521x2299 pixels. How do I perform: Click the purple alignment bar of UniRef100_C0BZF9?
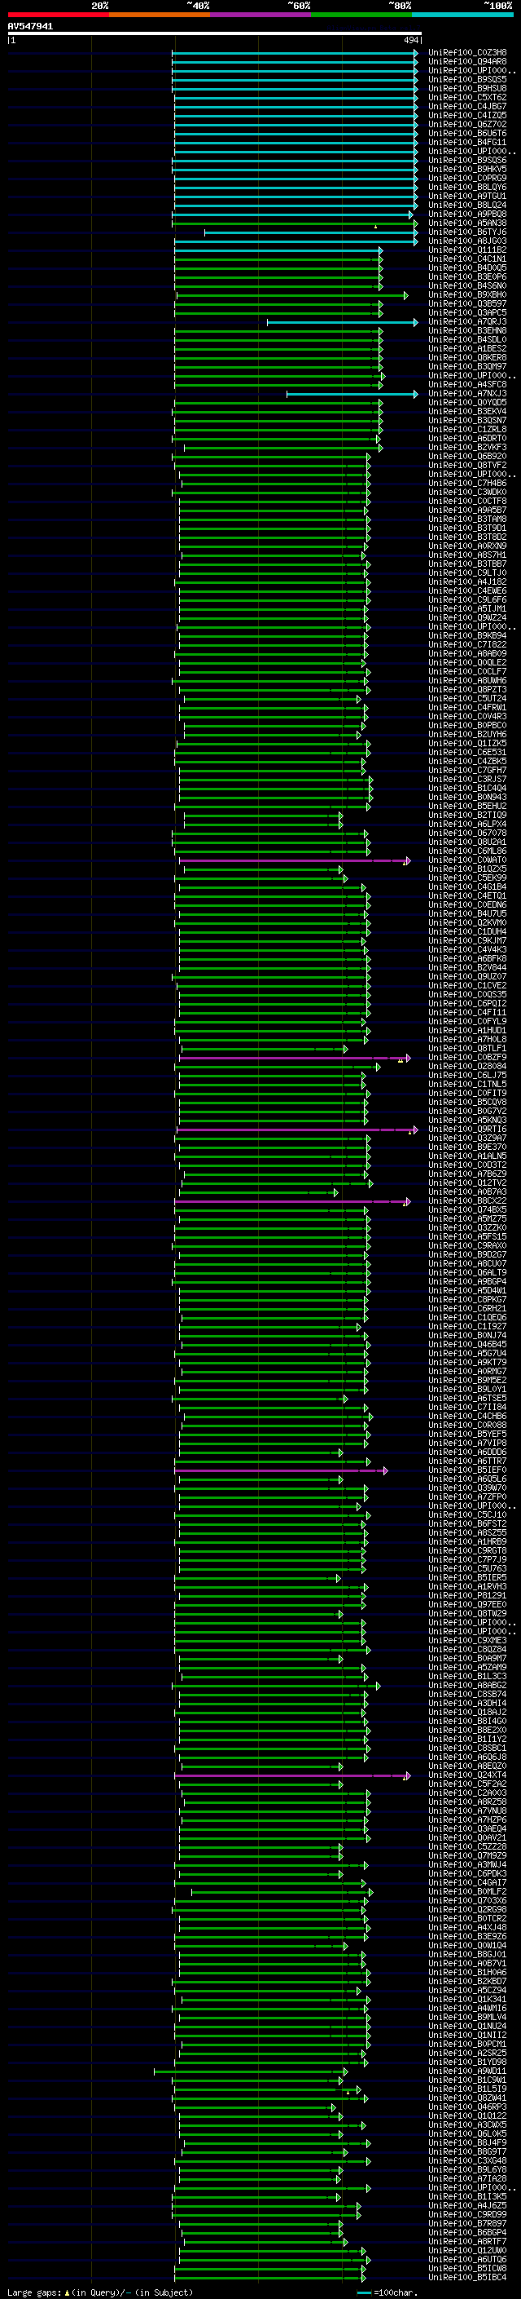click(295, 1058)
